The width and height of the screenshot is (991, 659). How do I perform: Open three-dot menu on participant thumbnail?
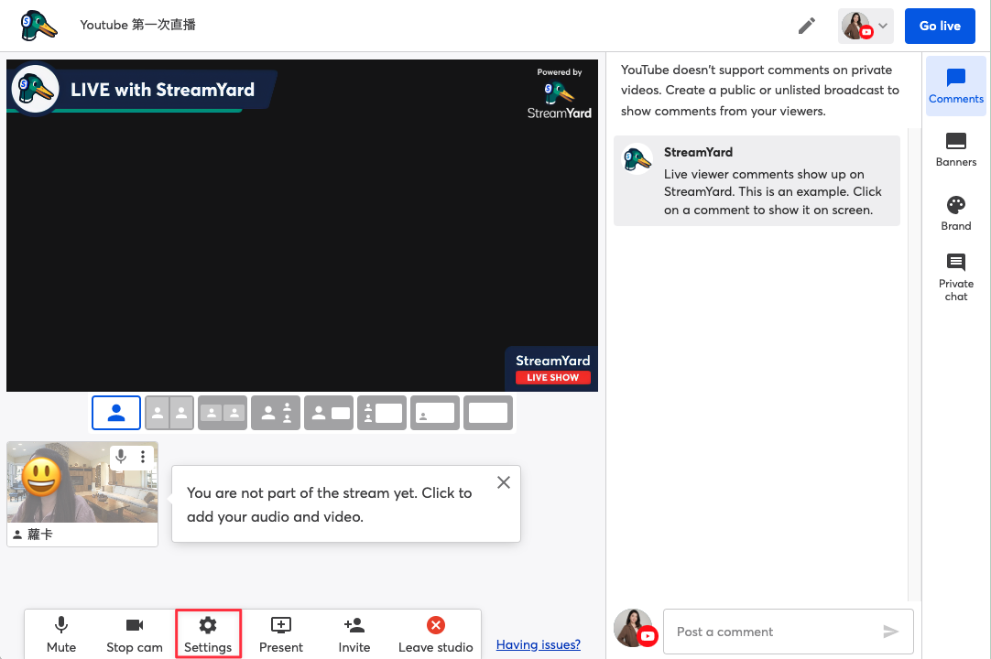click(143, 456)
